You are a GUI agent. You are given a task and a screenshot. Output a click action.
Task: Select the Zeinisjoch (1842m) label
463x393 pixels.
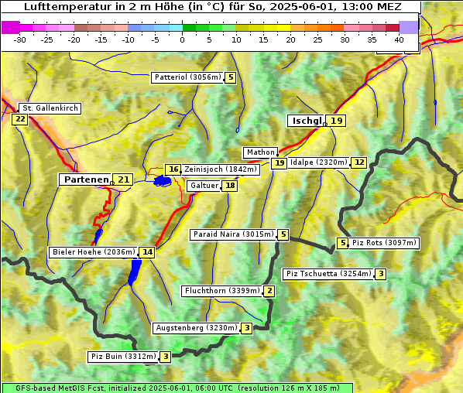point(221,169)
